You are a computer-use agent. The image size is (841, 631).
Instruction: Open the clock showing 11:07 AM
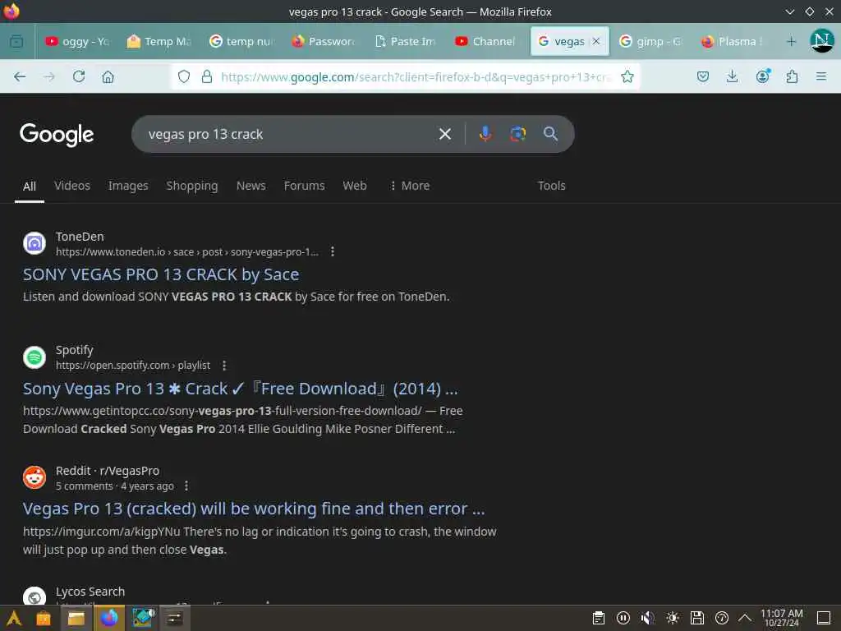point(782,618)
